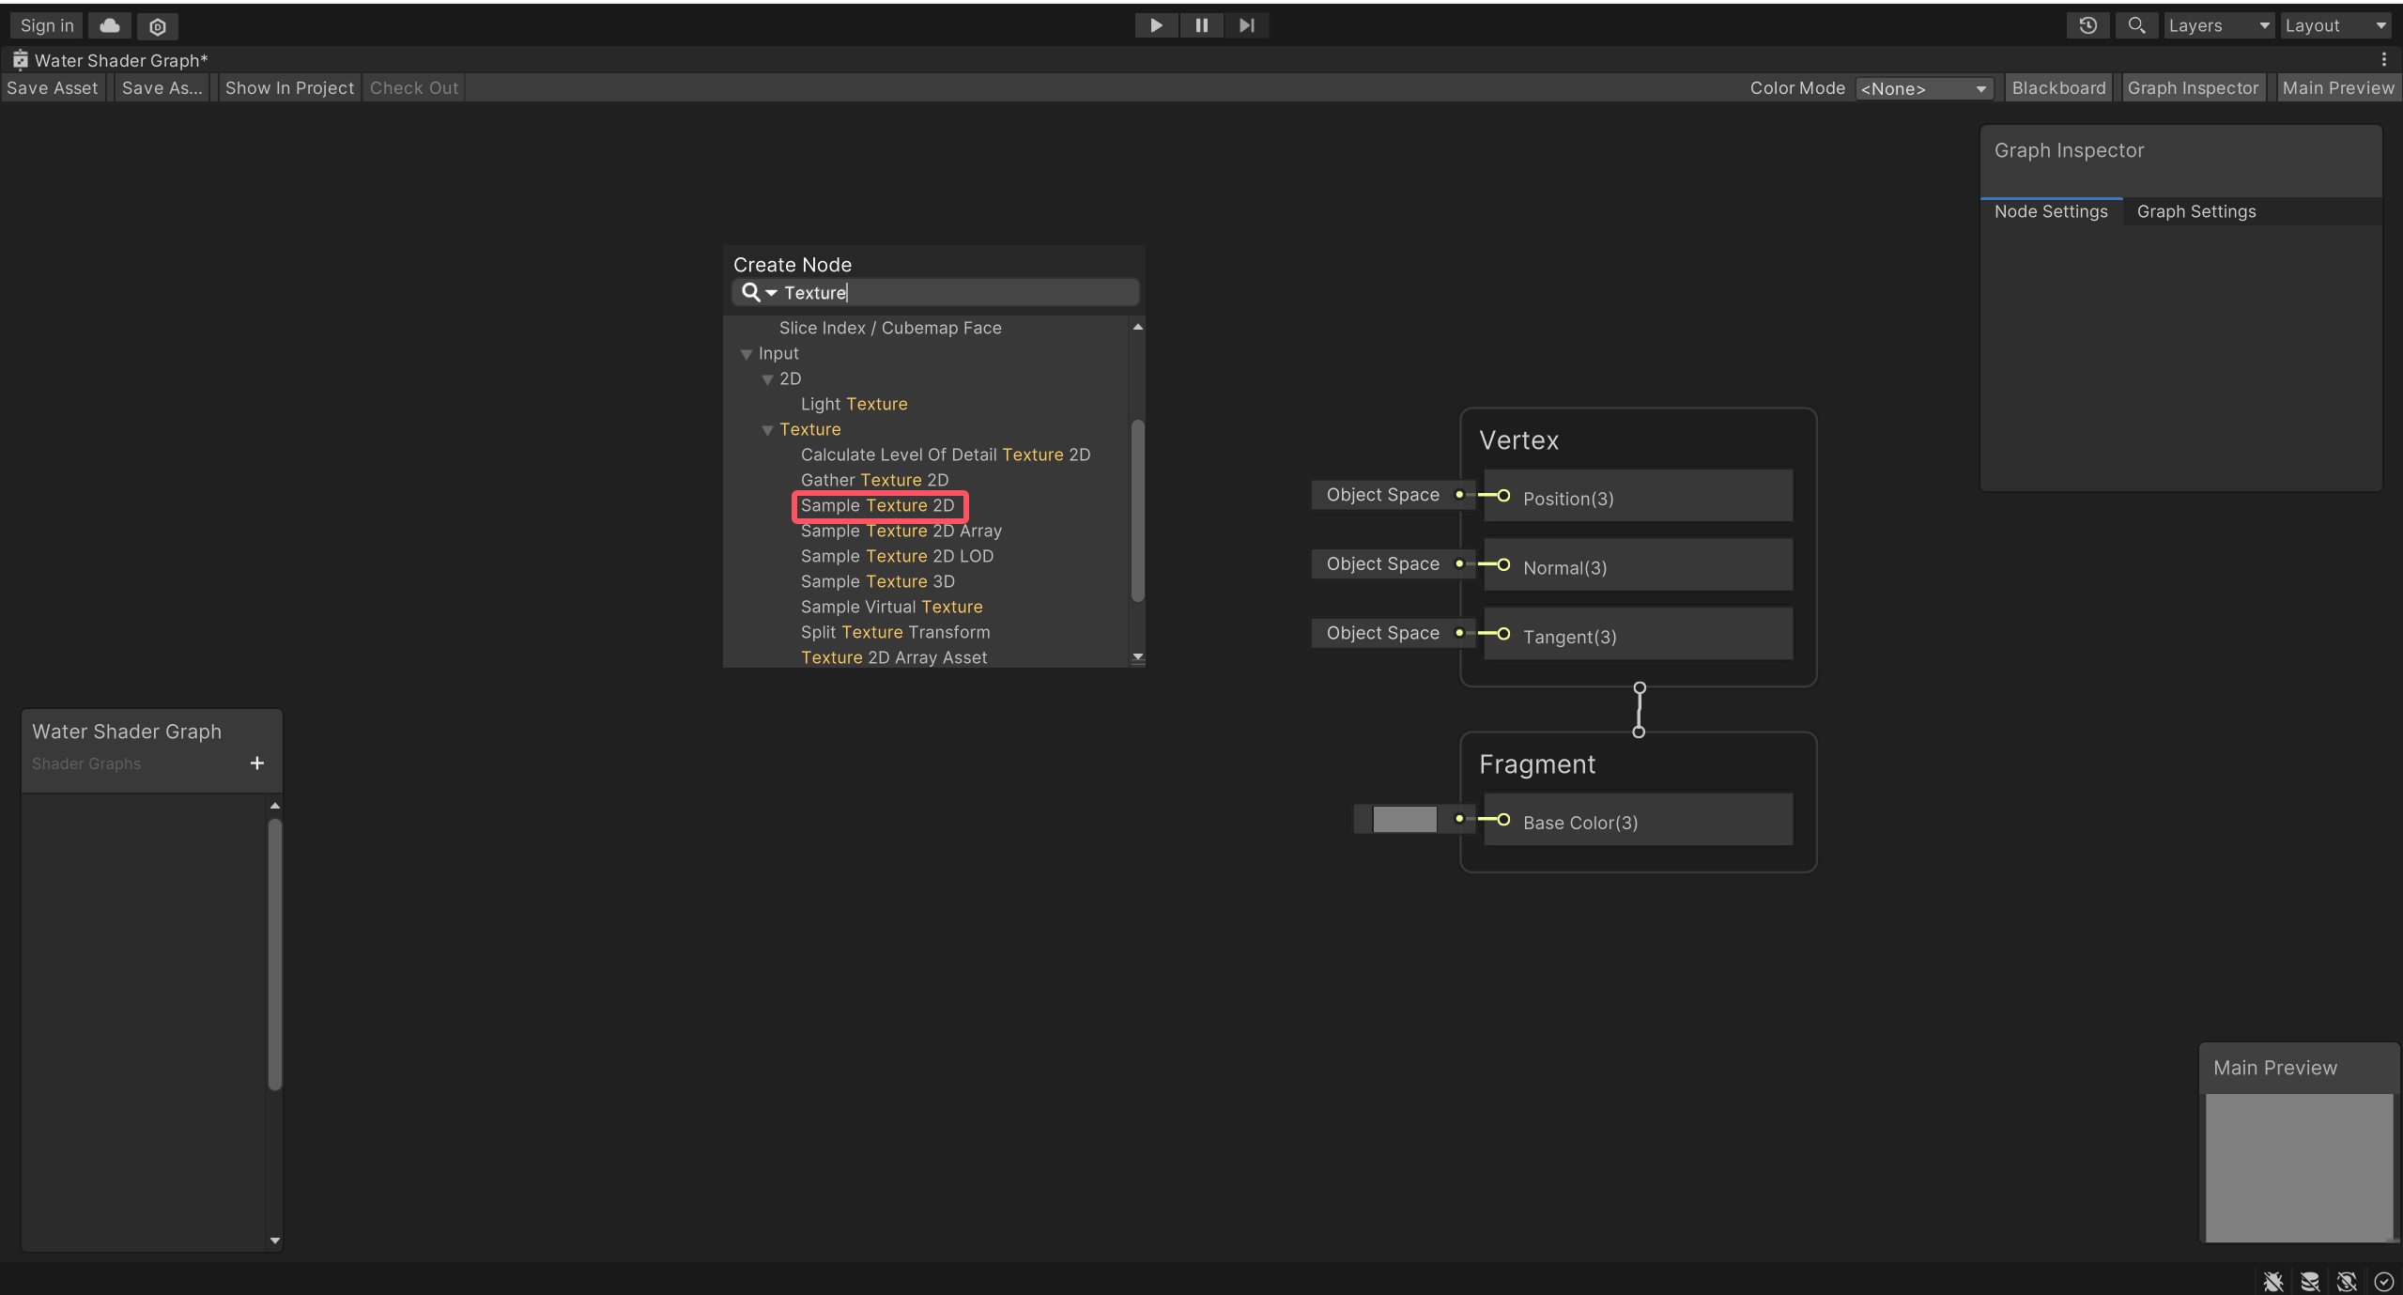Open the Color Mode dropdown

click(x=1923, y=88)
